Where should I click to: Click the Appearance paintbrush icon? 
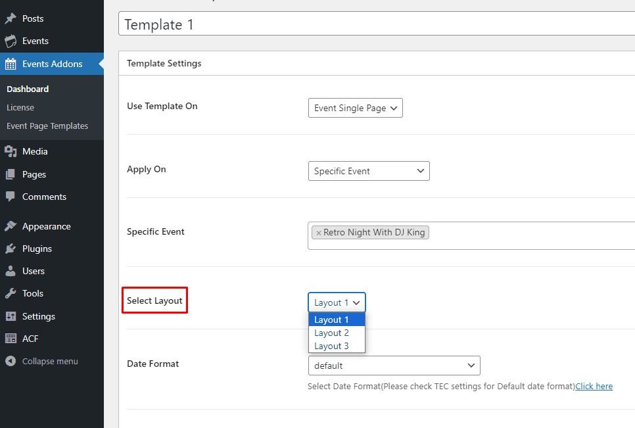11,226
